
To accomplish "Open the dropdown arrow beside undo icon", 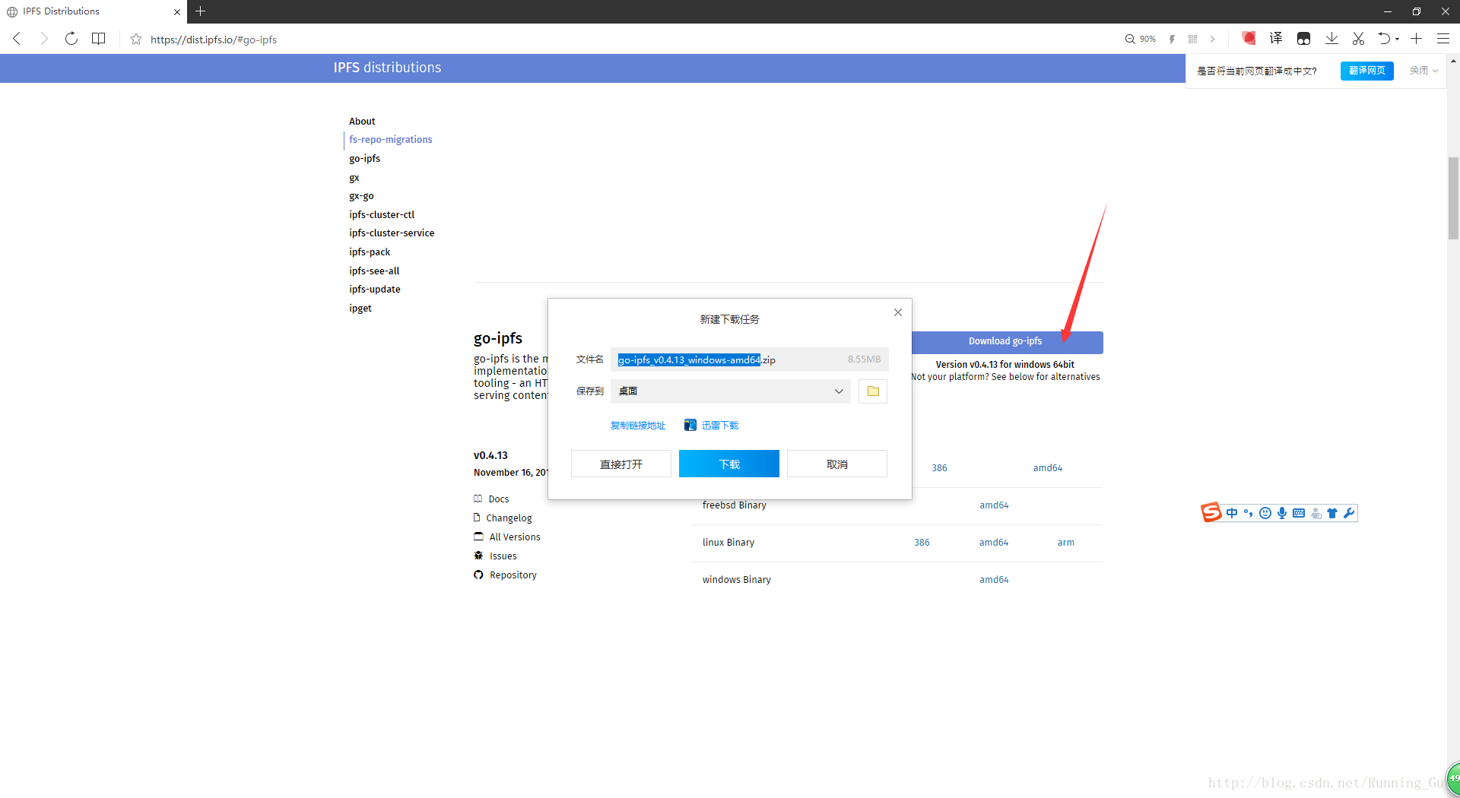I will 1398,39.
